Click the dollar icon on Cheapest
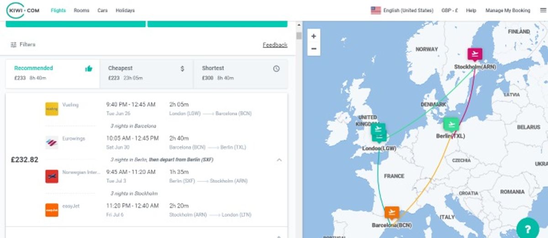This screenshot has height=238, width=548. point(183,68)
